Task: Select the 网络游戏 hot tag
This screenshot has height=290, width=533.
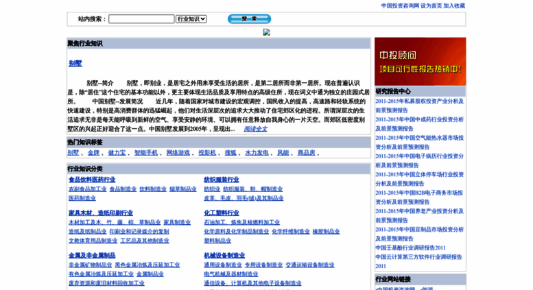Action: pyautogui.click(x=178, y=153)
